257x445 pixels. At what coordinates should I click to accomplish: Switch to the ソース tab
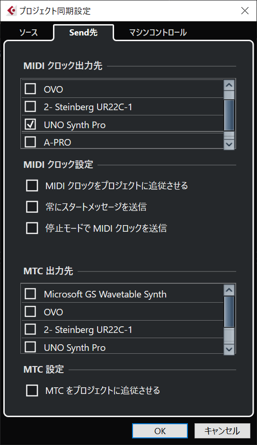coord(28,32)
